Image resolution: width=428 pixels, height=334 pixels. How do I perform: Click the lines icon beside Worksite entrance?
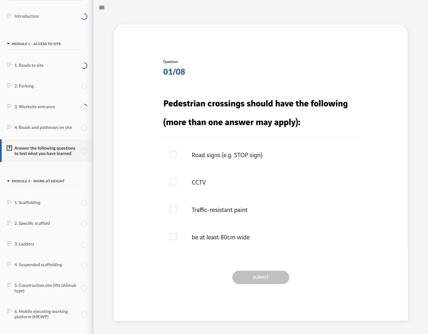click(9, 106)
